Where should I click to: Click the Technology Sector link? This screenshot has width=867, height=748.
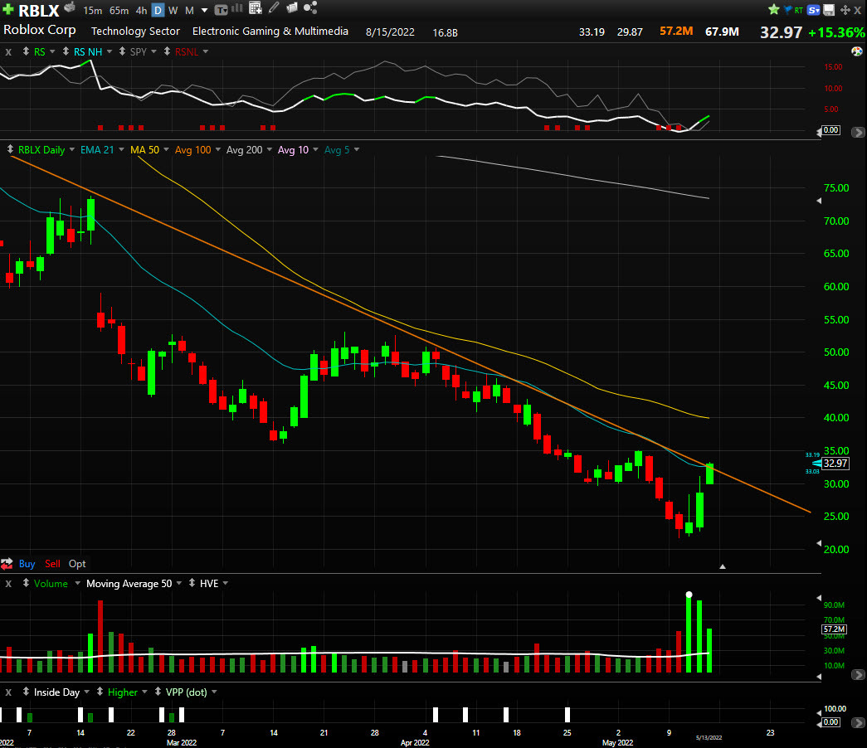135,32
